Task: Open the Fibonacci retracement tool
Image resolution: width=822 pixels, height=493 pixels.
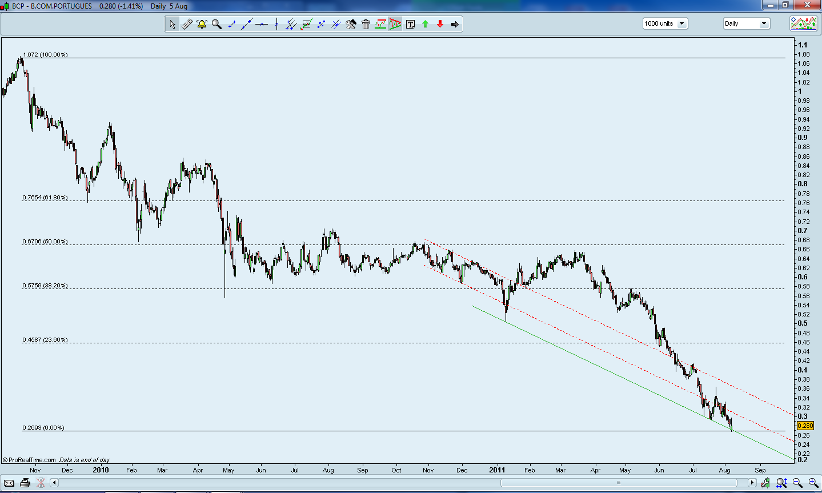Action: tap(306, 24)
